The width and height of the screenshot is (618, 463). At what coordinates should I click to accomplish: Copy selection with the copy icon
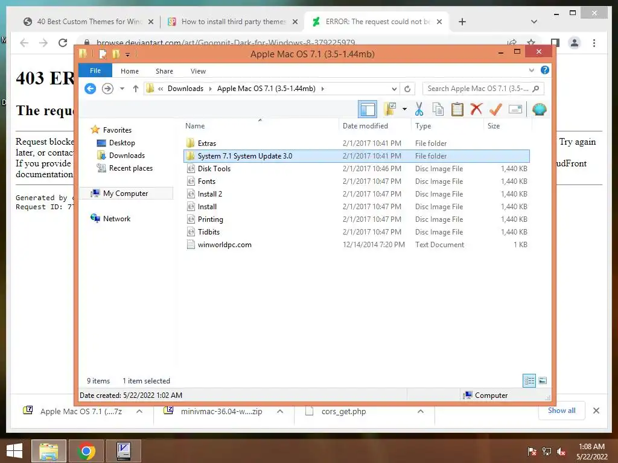pyautogui.click(x=438, y=109)
